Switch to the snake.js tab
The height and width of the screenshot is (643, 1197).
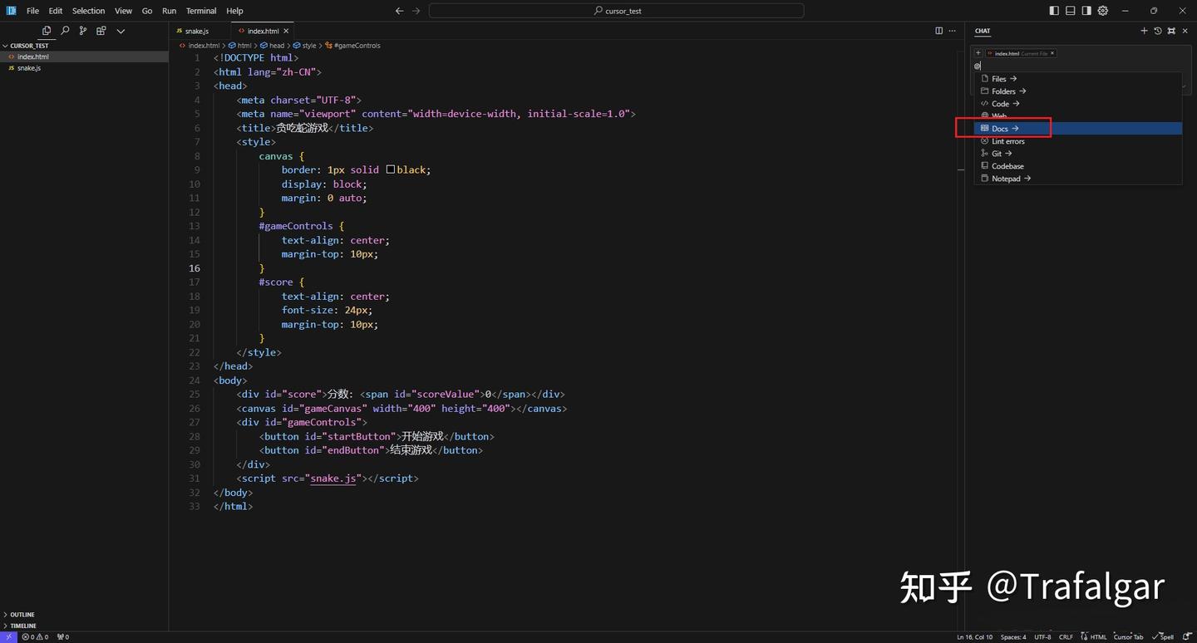point(196,31)
